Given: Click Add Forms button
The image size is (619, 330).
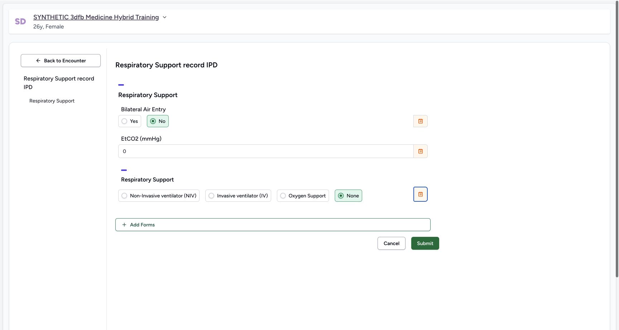Looking at the screenshot, I should (x=273, y=225).
